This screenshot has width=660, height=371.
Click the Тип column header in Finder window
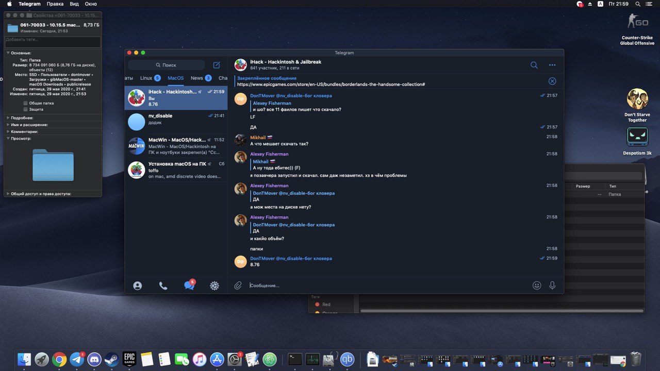coord(613,186)
